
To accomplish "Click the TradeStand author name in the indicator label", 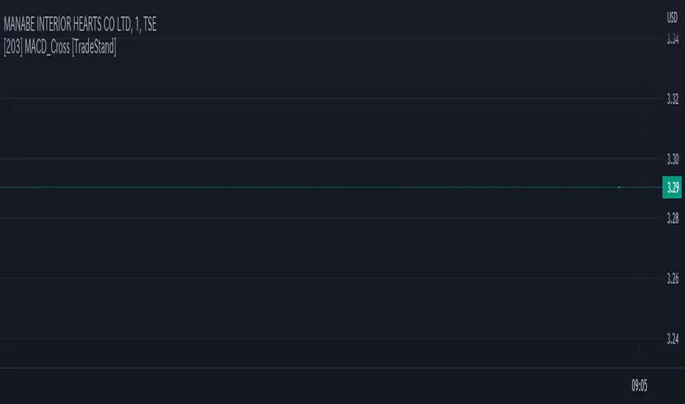I will click(x=93, y=48).
